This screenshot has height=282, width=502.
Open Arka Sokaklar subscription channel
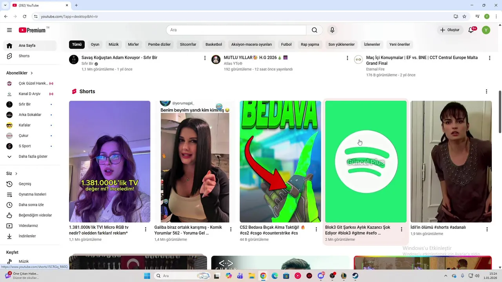coord(30,115)
